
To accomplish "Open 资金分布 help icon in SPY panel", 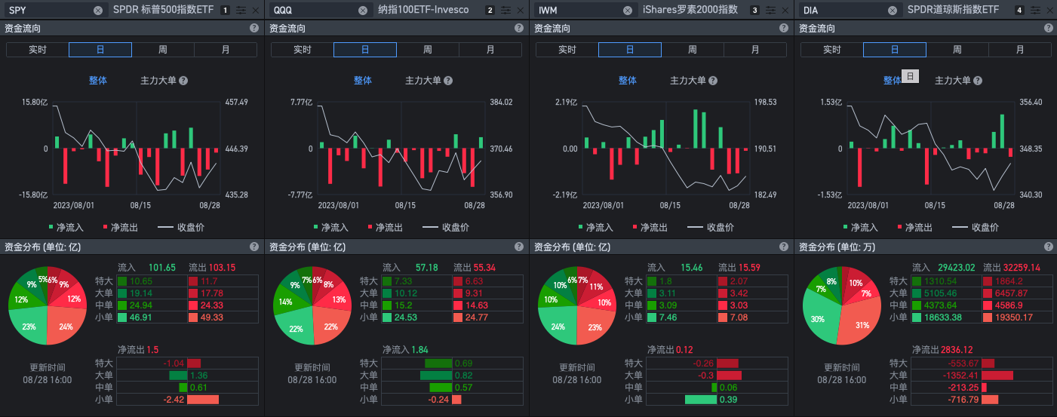I will (x=254, y=247).
